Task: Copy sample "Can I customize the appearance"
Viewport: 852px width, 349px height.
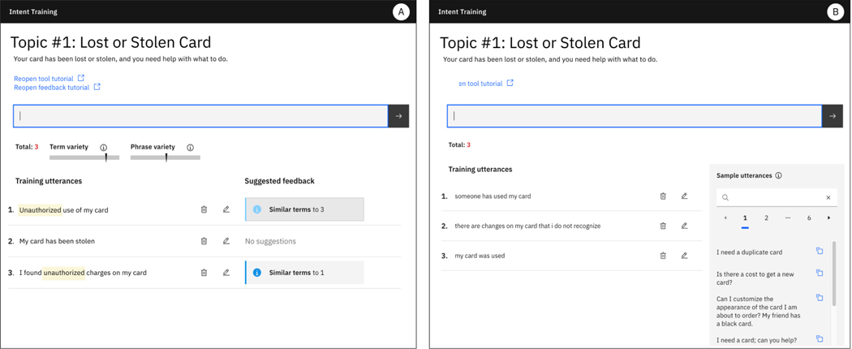Action: coord(820,297)
